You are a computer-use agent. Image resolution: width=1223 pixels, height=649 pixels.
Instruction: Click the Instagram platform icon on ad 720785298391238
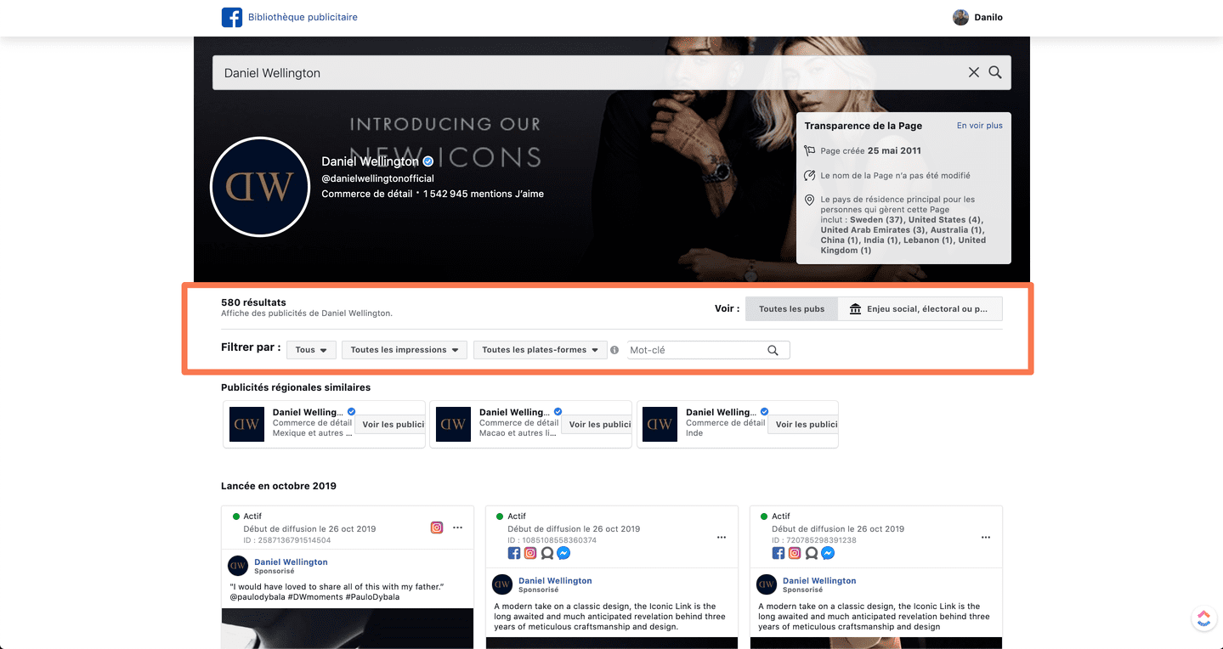tap(795, 553)
